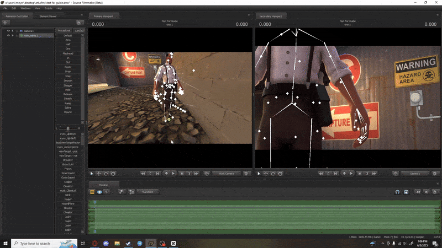Click the add animation set plus button
The image size is (442, 248).
(6, 23)
